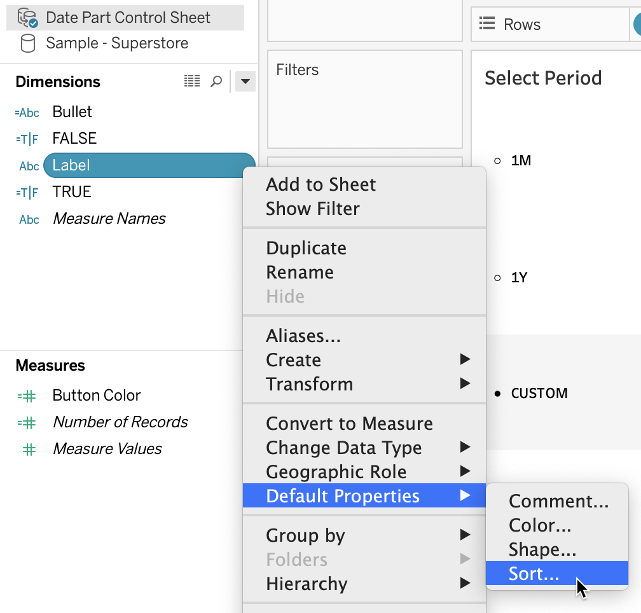Screen dimensions: 641x613
Task: Click the Date Part Control Sheet datasource icon
Action: pos(27,18)
